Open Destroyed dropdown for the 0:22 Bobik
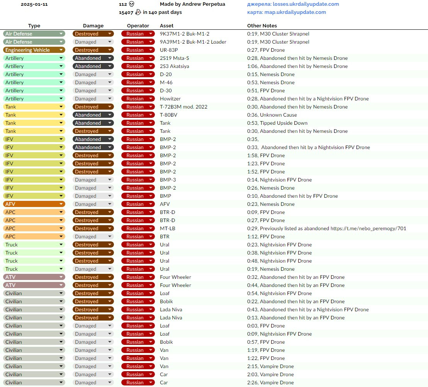The width and height of the screenshot is (428, 387). click(93, 302)
